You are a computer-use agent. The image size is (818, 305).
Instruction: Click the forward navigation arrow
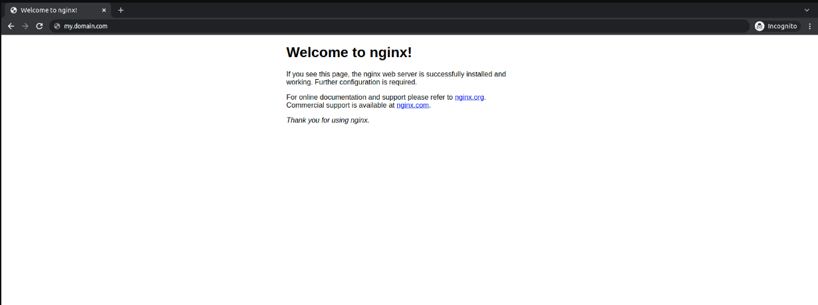(x=25, y=26)
